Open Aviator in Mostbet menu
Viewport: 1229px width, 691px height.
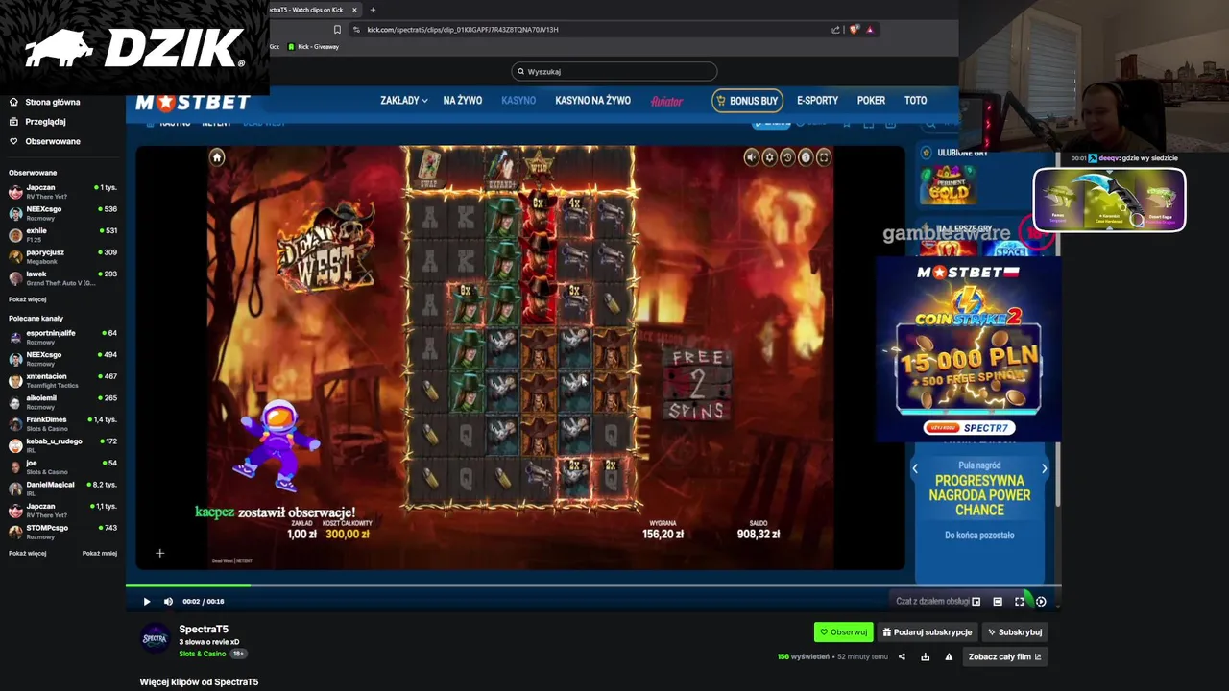tap(666, 101)
